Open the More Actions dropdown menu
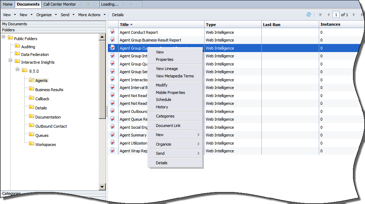Image resolution: width=365 pixels, height=204 pixels. 92,15
